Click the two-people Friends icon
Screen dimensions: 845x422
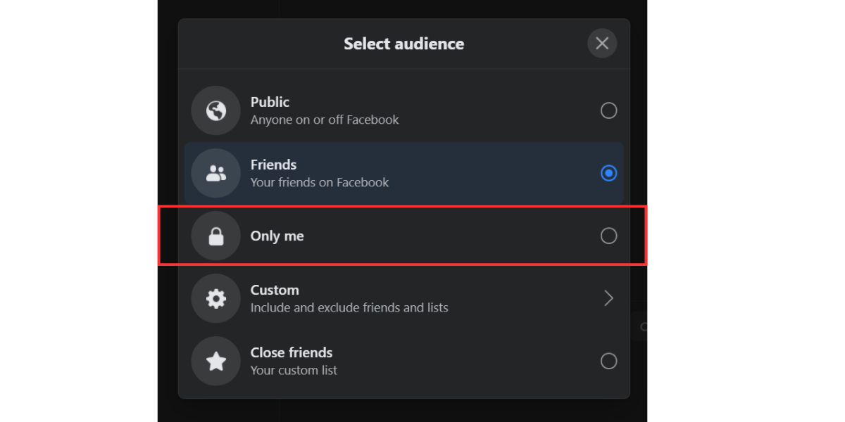click(x=215, y=173)
